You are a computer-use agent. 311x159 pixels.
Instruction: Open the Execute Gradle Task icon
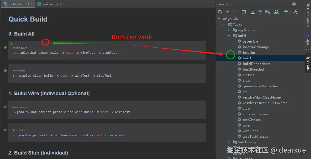(x=244, y=12)
